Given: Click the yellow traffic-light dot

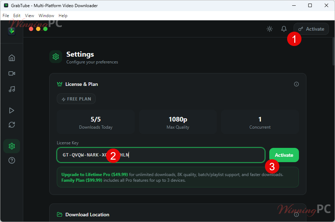Looking at the screenshot, I should point(38,29).
